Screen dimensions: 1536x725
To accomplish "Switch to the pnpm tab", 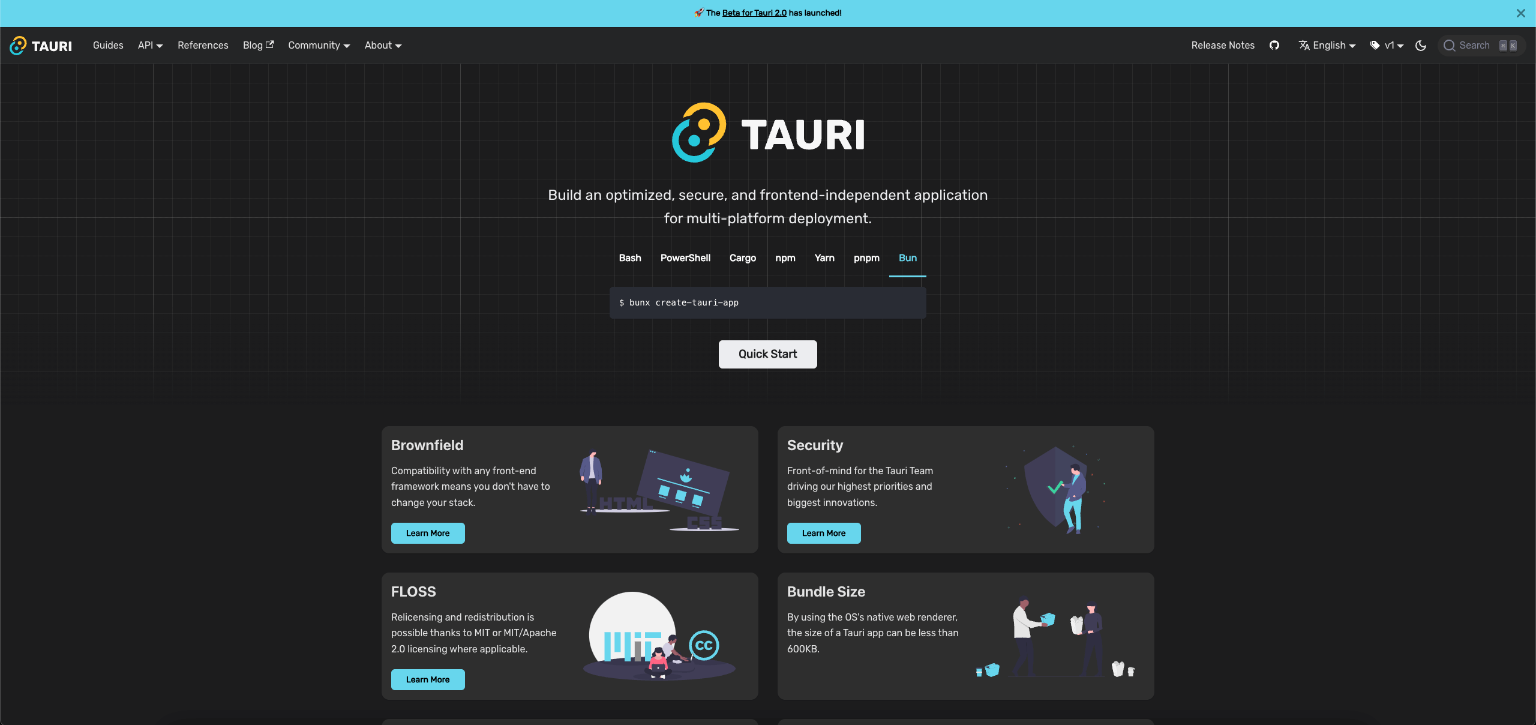I will coord(866,258).
